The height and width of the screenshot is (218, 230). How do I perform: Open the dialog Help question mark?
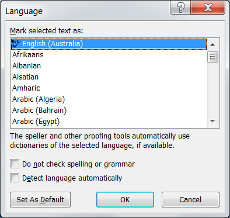[180, 8]
